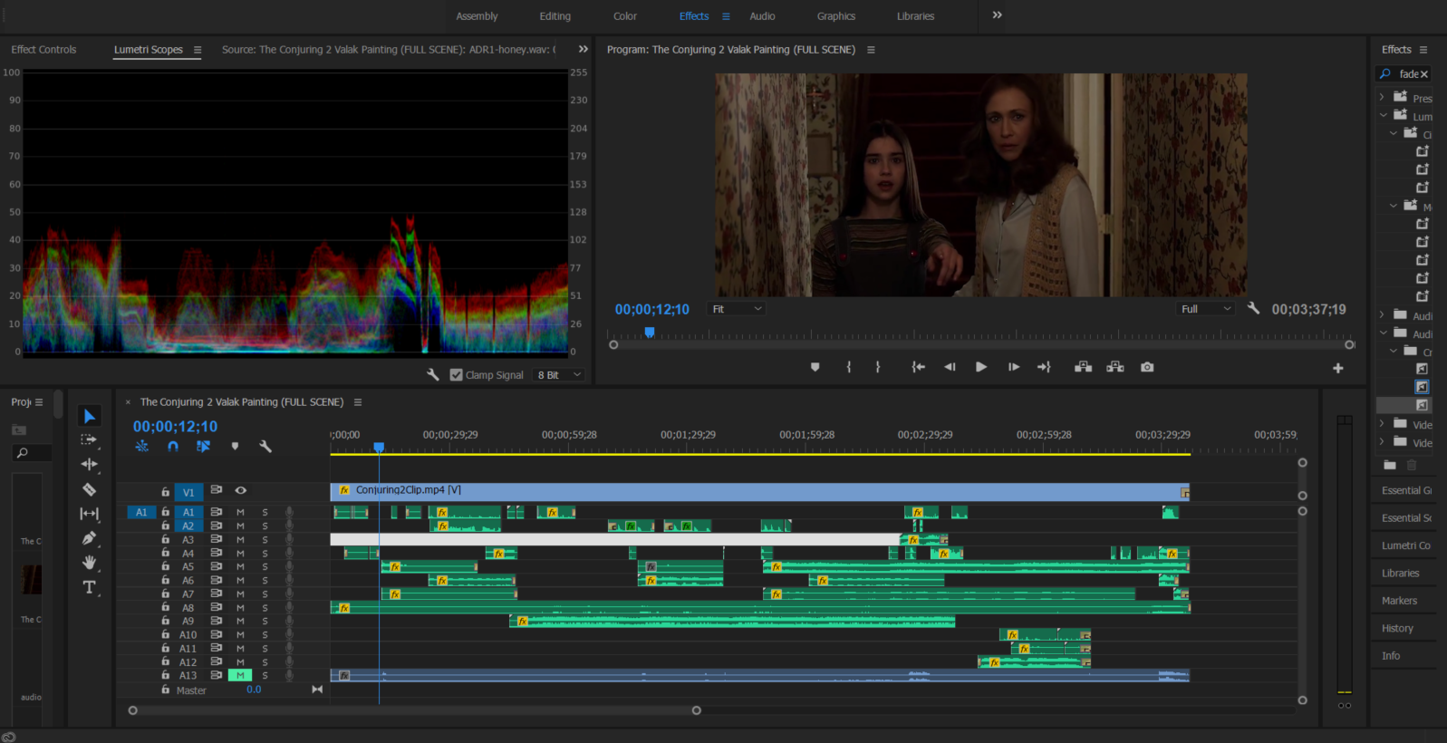Solo track A2

(x=265, y=526)
